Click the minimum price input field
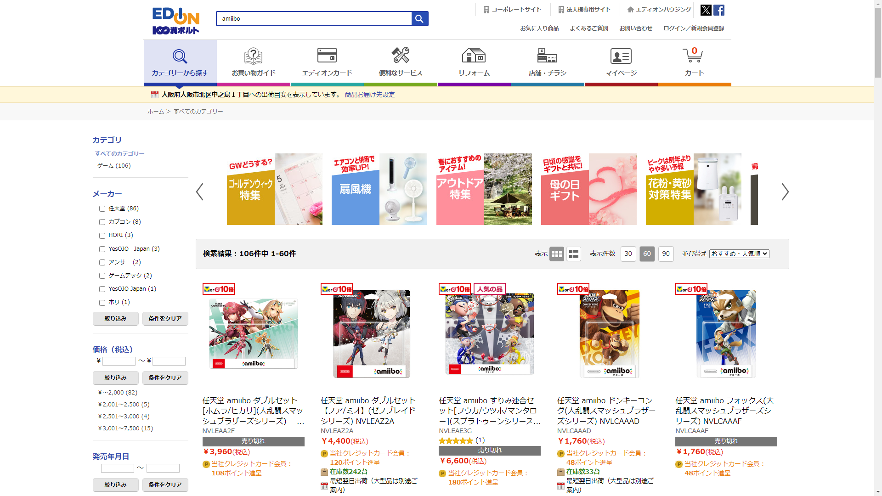The image size is (882, 496). pos(119,361)
